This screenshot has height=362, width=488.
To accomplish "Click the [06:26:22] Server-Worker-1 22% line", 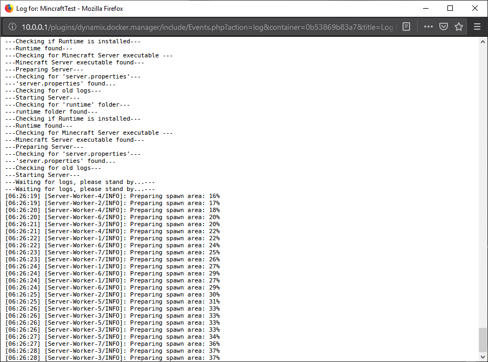I will pyautogui.click(x=113, y=239).
